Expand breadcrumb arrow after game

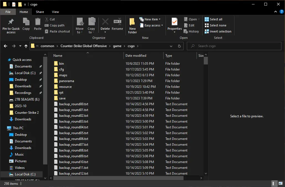click(124, 46)
